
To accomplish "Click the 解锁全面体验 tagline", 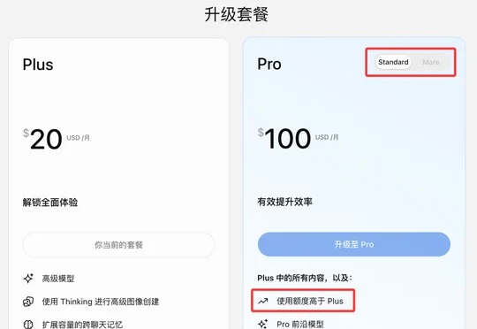I will pos(50,203).
